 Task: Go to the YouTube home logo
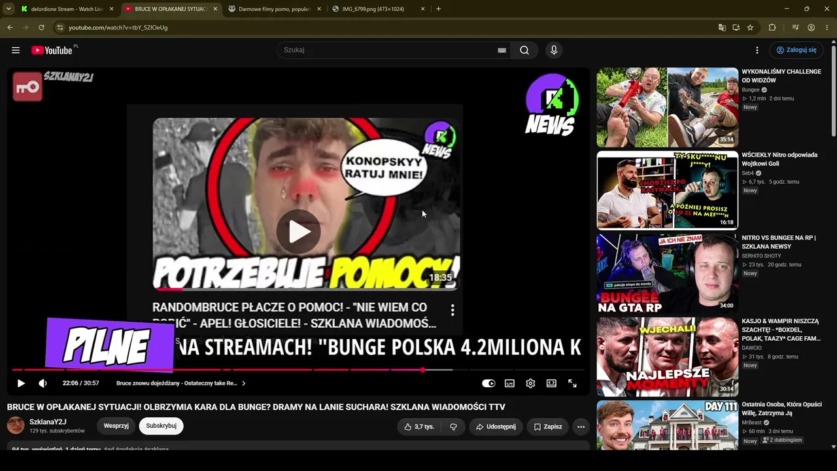coord(52,50)
